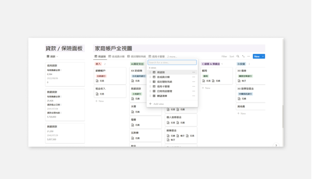Image resolution: width=323 pixels, height=179 pixels.
Task: Click in the 'Search for a view' field
Action: point(172,62)
